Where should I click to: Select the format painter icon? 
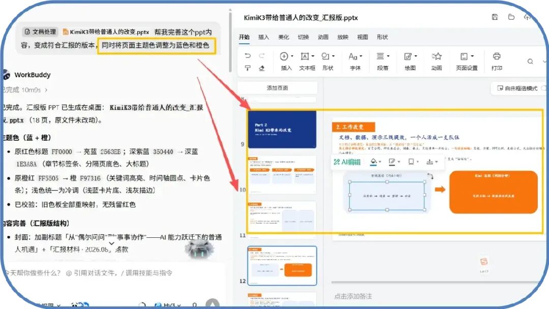point(248,68)
